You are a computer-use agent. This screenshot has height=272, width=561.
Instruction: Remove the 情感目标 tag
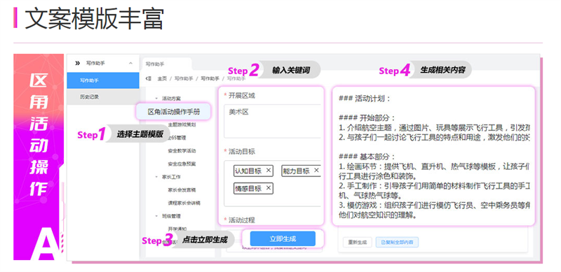[269, 188]
